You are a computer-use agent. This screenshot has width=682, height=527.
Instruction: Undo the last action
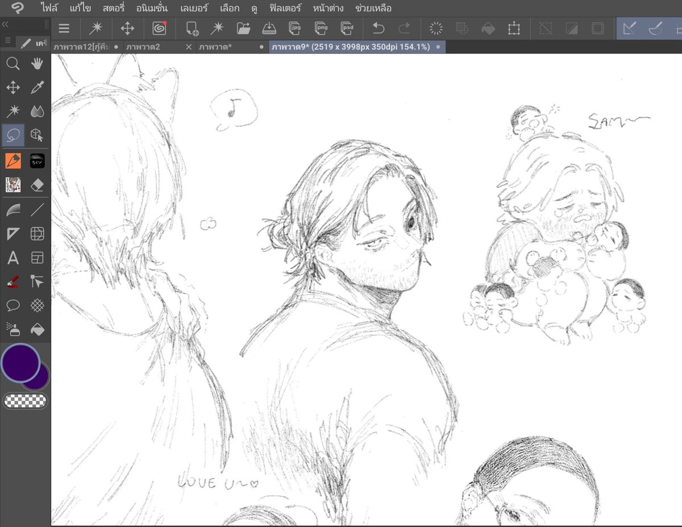point(379,28)
